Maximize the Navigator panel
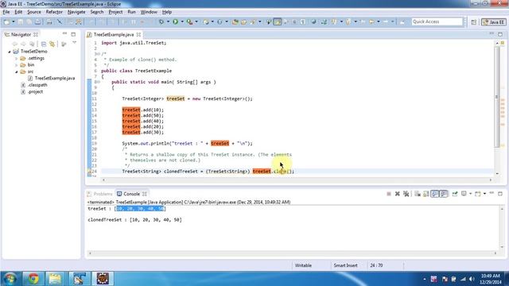The image size is (509, 286). pyautogui.click(x=73, y=34)
